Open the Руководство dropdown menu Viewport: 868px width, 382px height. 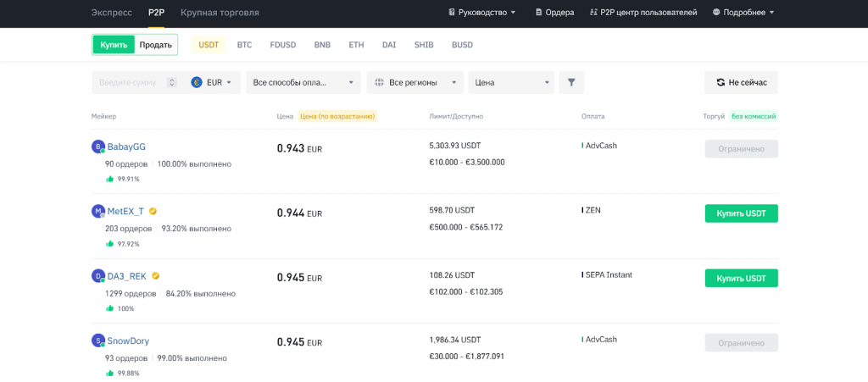point(482,13)
